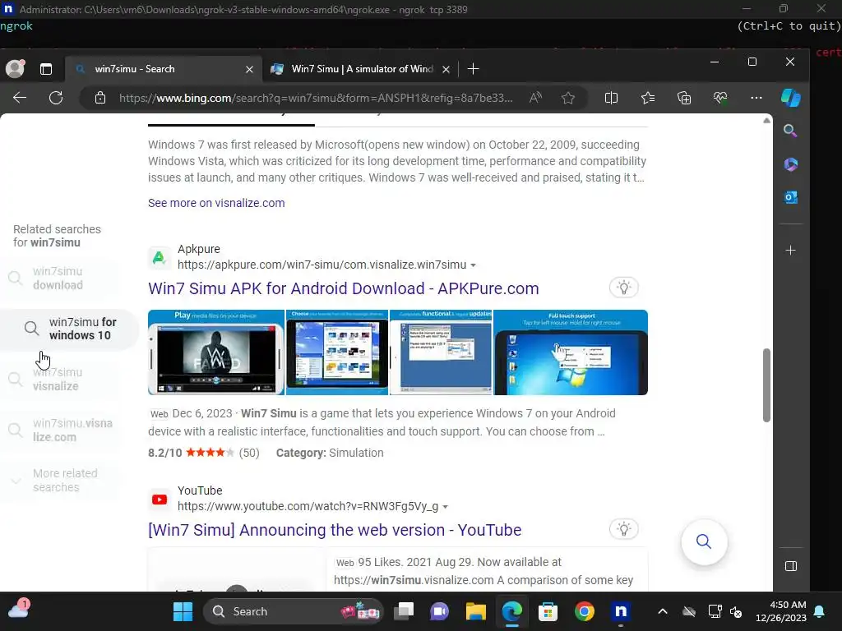Toggle sidebar visibility icon at bottom

click(790, 566)
